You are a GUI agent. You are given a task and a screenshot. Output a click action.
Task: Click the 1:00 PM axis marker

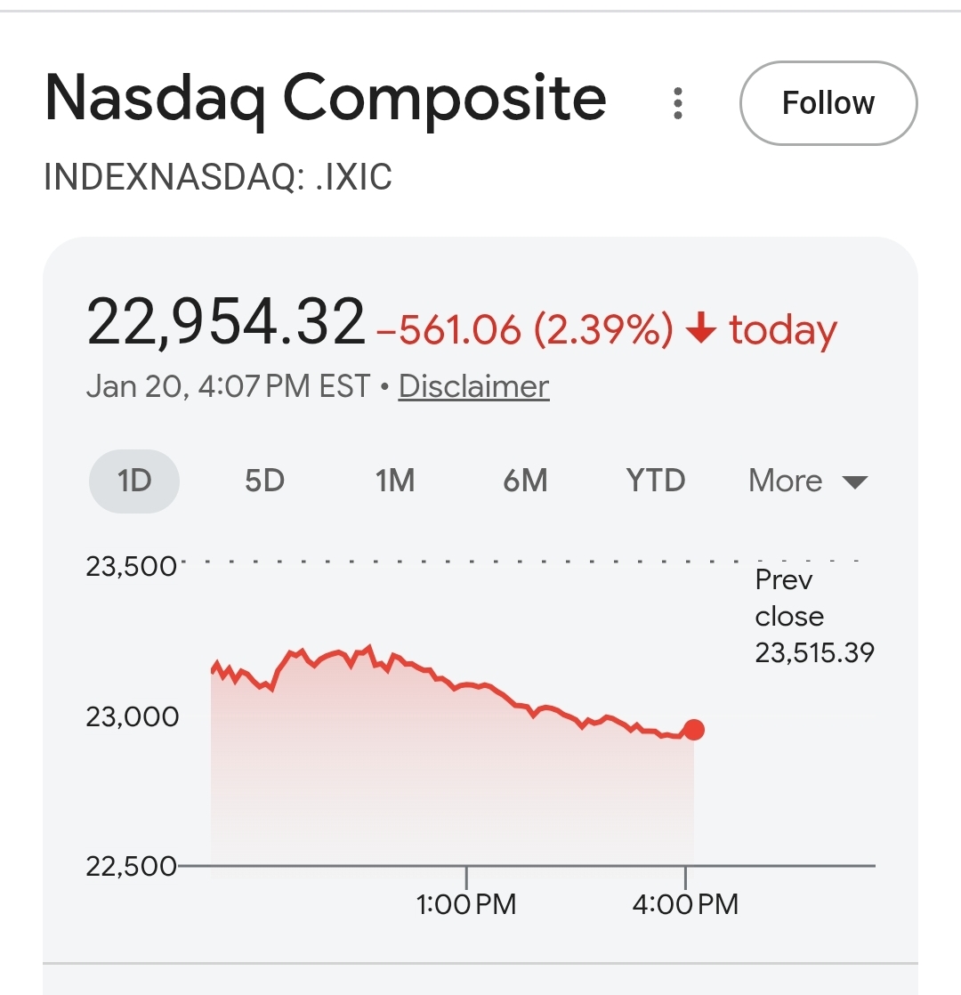coord(466,904)
